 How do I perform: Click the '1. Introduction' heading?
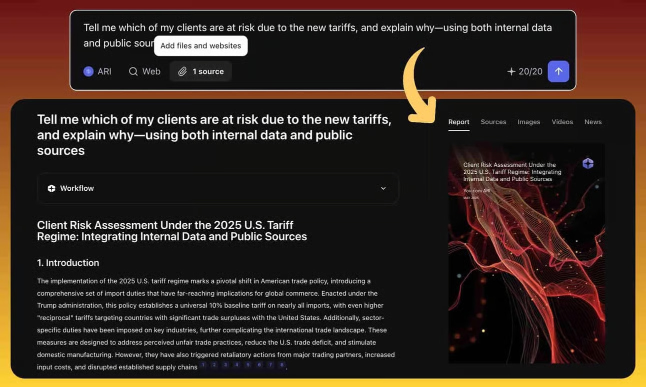coord(68,263)
